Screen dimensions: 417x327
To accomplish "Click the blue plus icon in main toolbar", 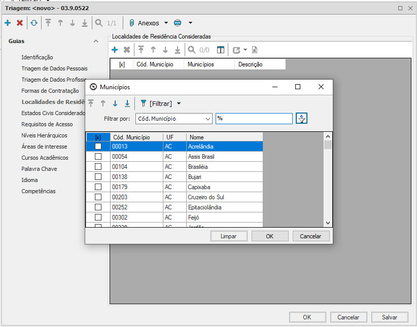I will 8,23.
